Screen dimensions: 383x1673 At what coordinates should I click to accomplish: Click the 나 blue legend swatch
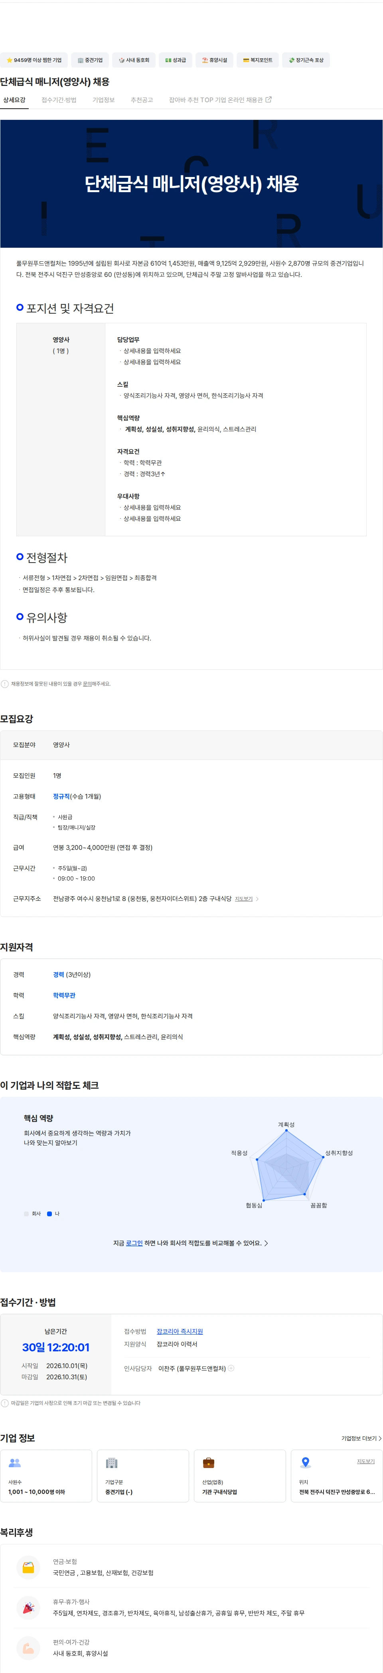[x=49, y=1213]
